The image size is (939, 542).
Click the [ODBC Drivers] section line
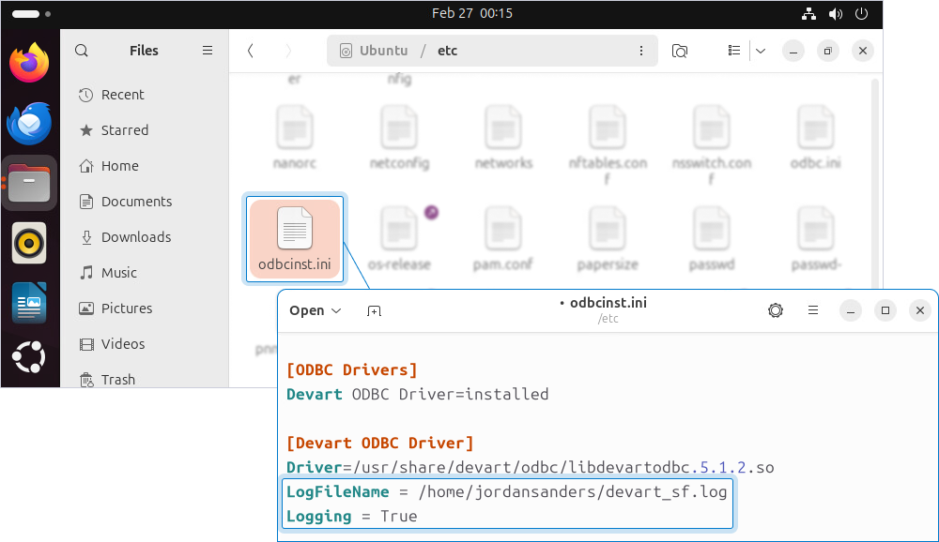[351, 369]
